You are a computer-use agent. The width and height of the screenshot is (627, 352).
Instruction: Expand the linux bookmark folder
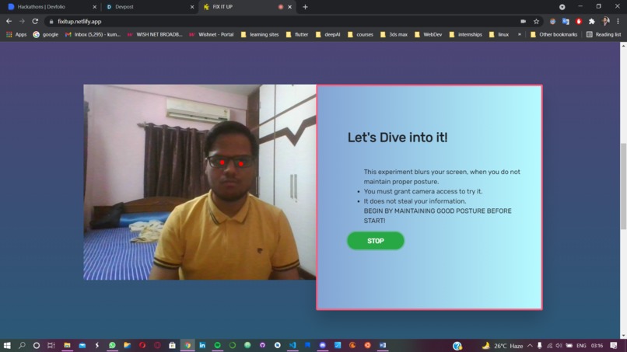point(499,34)
